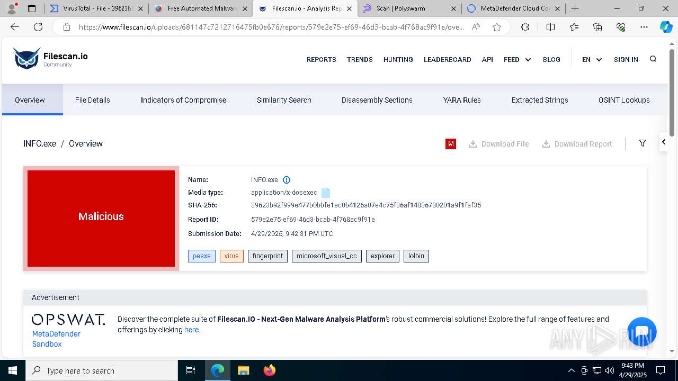Open HUNTING in top navigation
This screenshot has width=678, height=381.
point(398,60)
